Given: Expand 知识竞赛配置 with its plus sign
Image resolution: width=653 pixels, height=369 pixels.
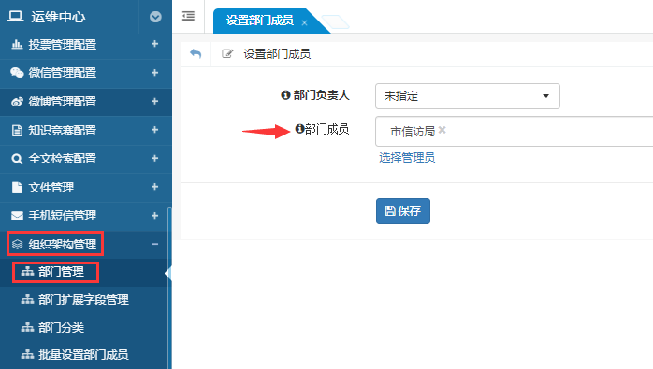Looking at the screenshot, I should (x=154, y=130).
